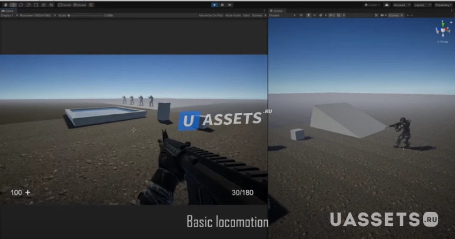455x239 pixels.
Task: Select the small cube in Scene view
Action: click(297, 134)
